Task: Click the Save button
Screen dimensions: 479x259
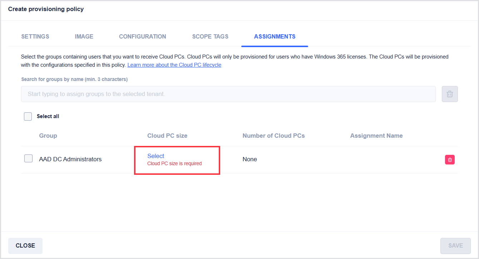Action: [x=455, y=245]
